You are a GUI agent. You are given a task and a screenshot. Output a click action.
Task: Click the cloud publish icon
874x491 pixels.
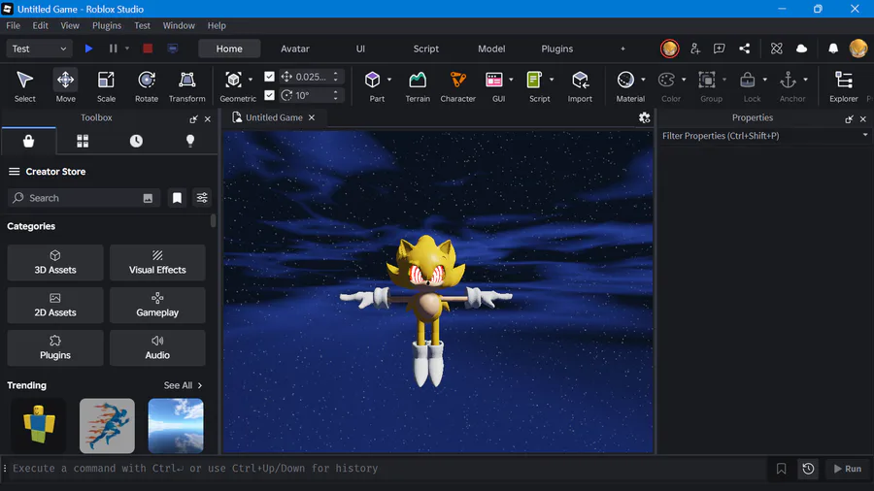pos(801,49)
